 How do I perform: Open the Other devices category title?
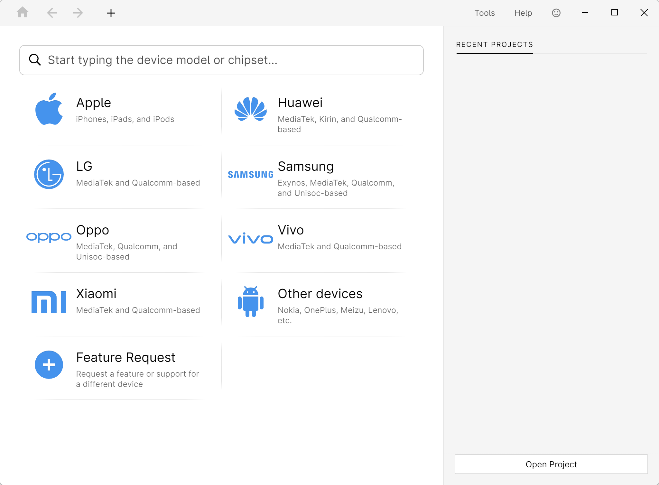tap(320, 294)
